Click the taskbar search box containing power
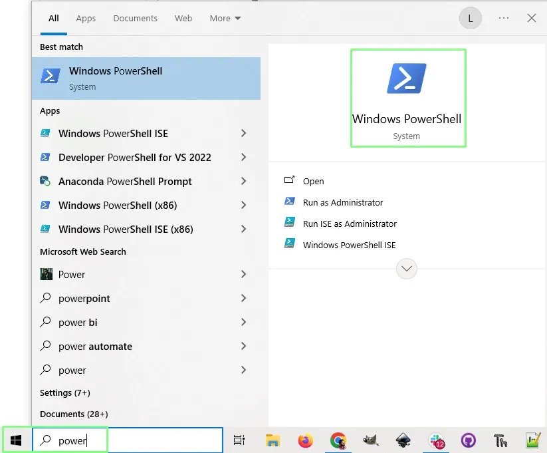This screenshot has width=547, height=453. 128,440
